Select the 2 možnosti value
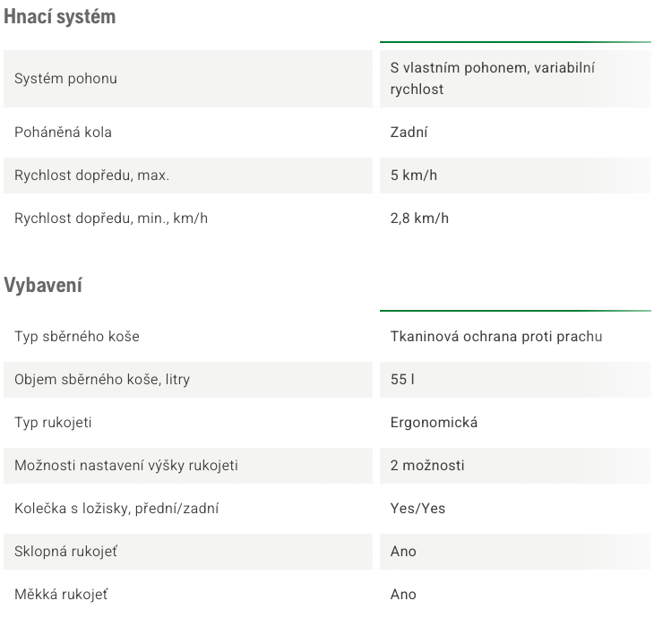This screenshot has height=618, width=654. tap(427, 466)
